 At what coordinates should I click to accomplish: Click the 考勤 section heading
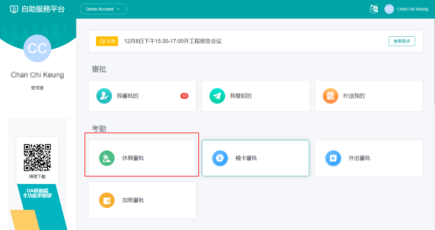click(x=99, y=129)
